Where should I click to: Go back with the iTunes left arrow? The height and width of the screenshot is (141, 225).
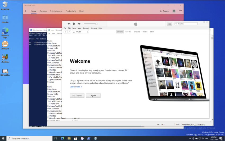pyautogui.click(x=65, y=32)
